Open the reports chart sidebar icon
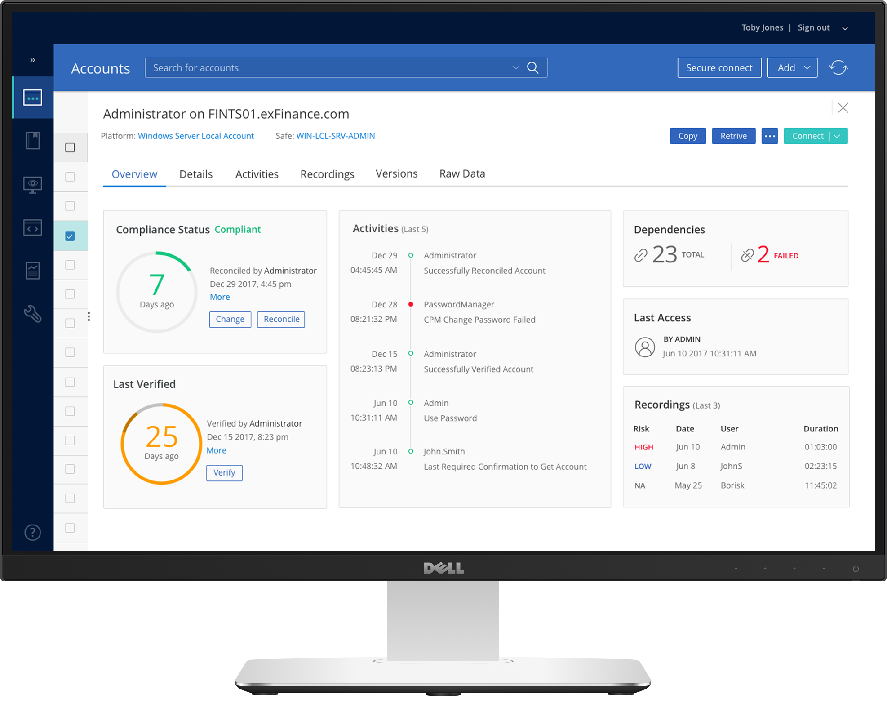Screen dimensions: 887x716 click(x=33, y=271)
